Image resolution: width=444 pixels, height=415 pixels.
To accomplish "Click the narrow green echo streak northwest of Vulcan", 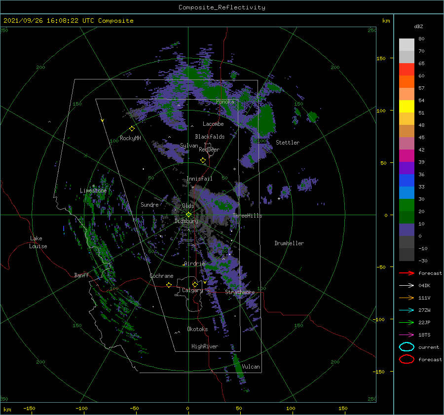I will click(238, 366).
